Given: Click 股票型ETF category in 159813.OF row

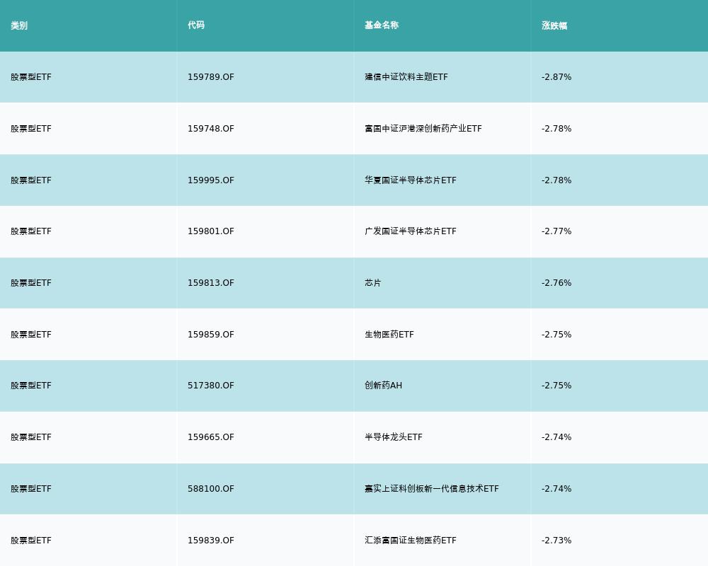Looking at the screenshot, I should click(x=31, y=283).
